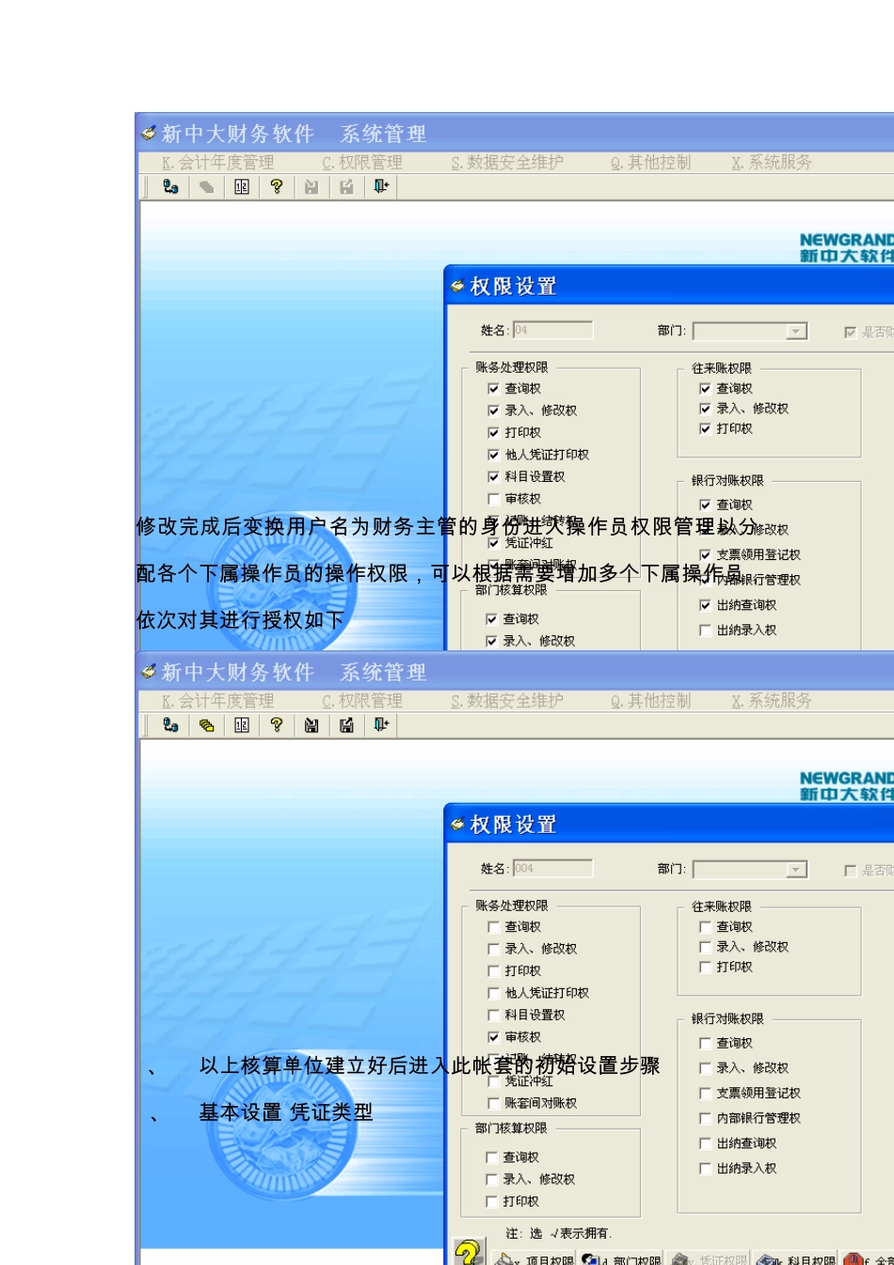Open 项目权限 in user 004 dialog
Viewport: 894px width, 1265px height.
[x=534, y=1258]
